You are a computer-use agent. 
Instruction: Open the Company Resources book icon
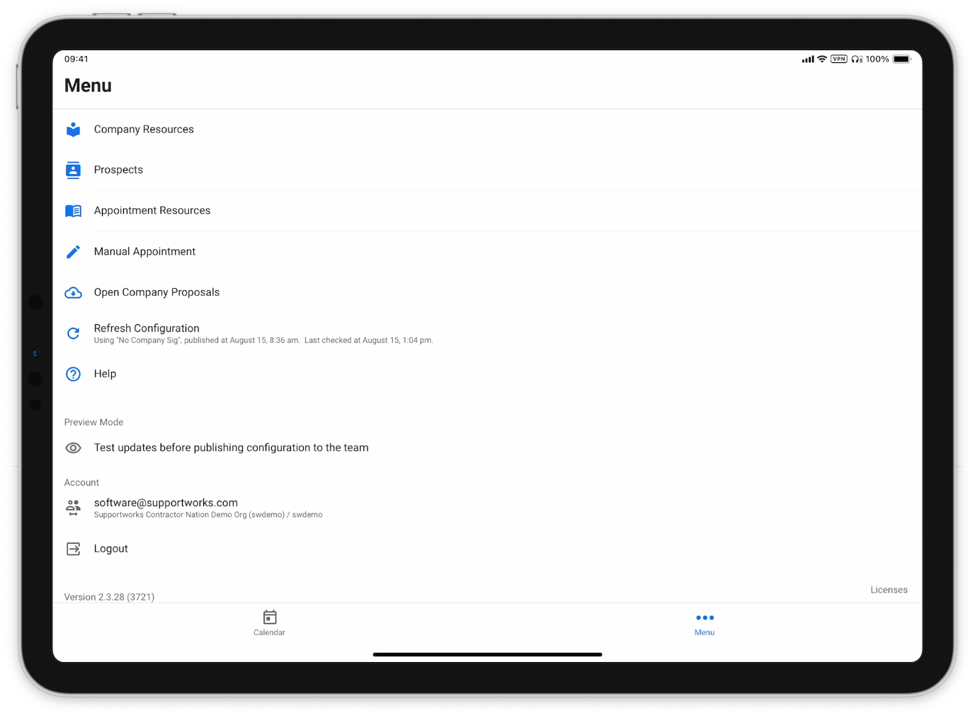73,130
